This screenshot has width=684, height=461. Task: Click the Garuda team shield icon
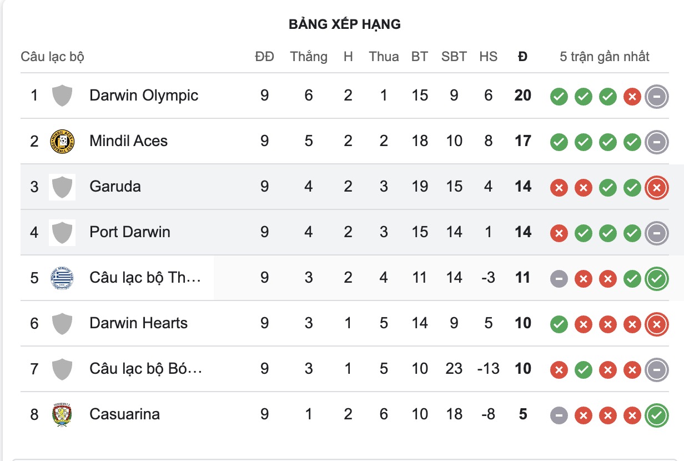pos(62,187)
